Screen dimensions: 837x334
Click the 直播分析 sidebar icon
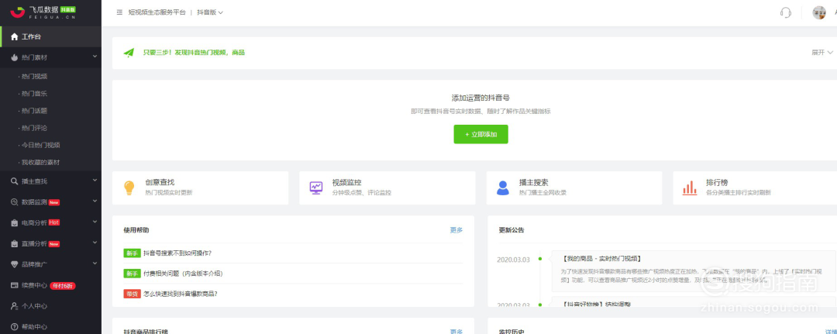pos(15,244)
